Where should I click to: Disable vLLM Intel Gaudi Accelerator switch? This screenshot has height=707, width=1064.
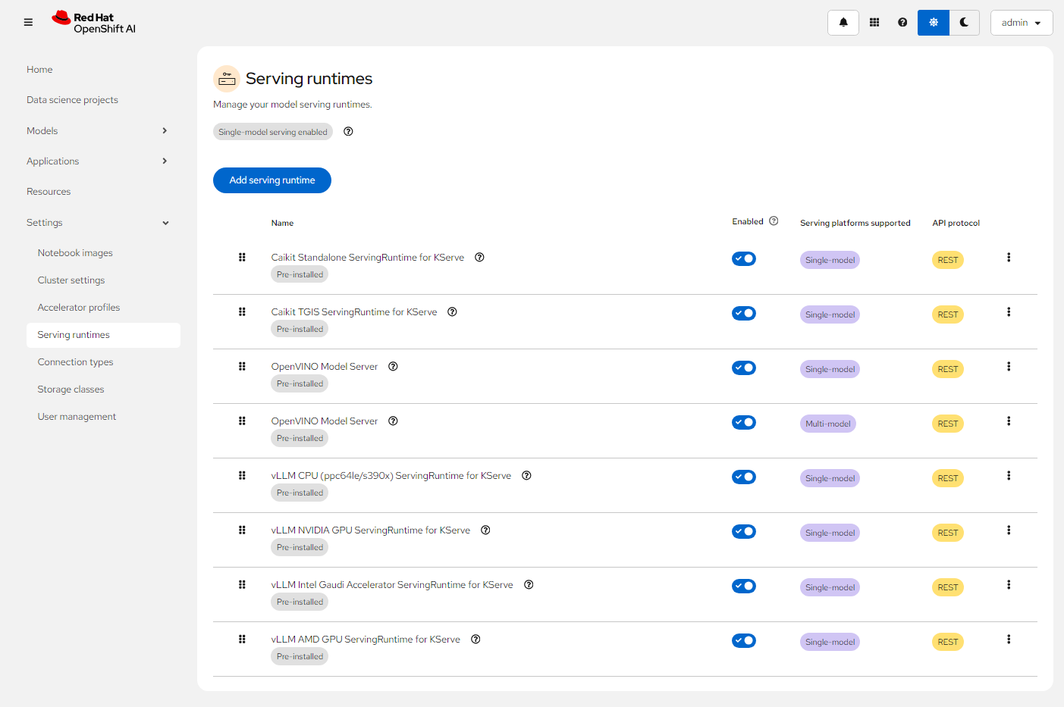744,586
